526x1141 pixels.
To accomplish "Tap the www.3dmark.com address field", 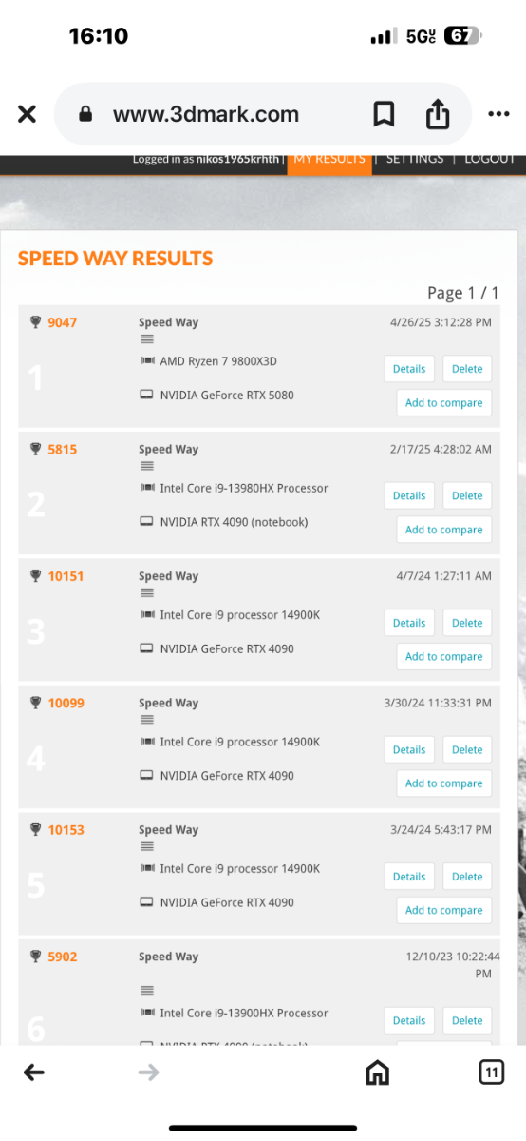I will click(x=205, y=114).
